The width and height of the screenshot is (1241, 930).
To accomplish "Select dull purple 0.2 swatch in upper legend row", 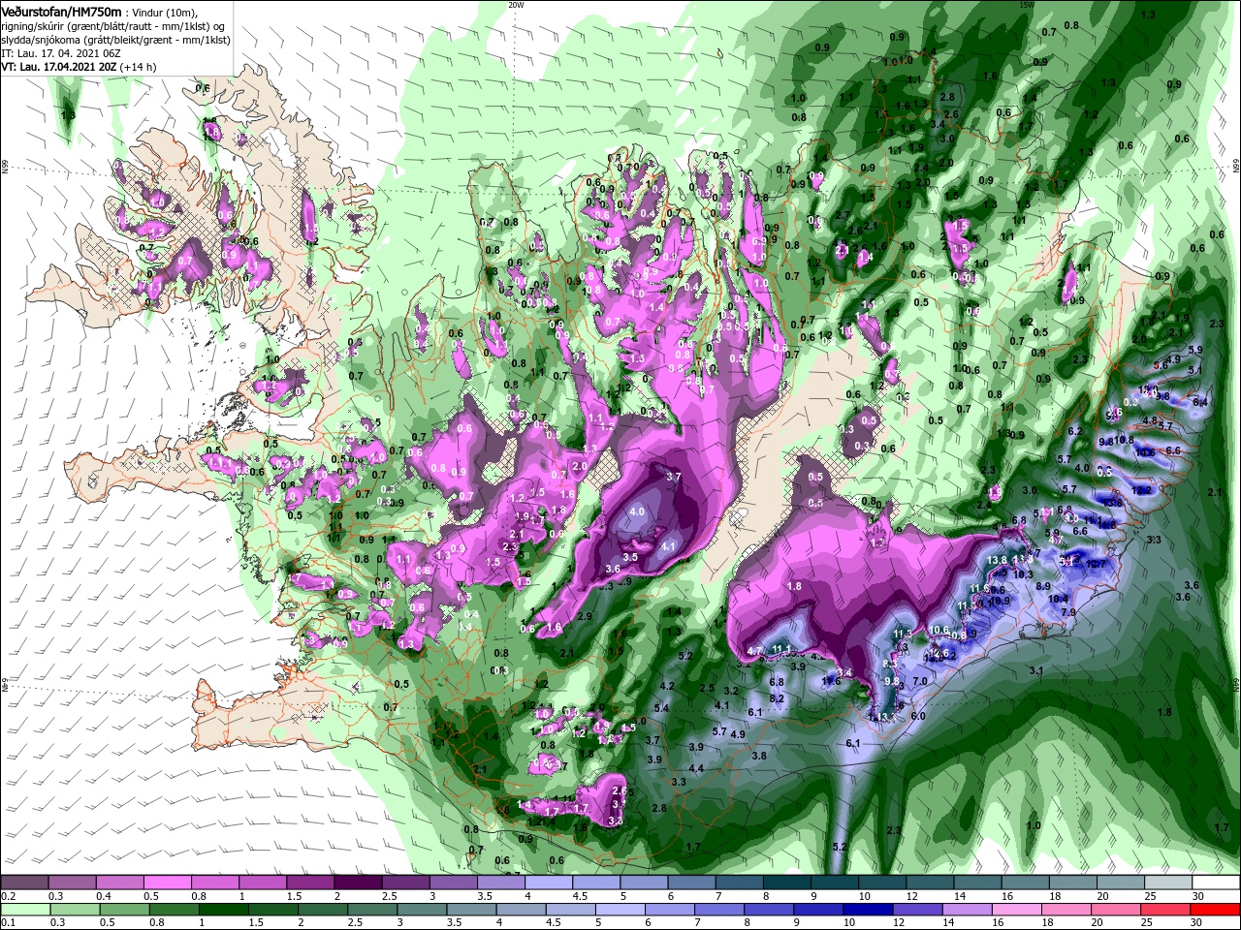I will coord(24,883).
